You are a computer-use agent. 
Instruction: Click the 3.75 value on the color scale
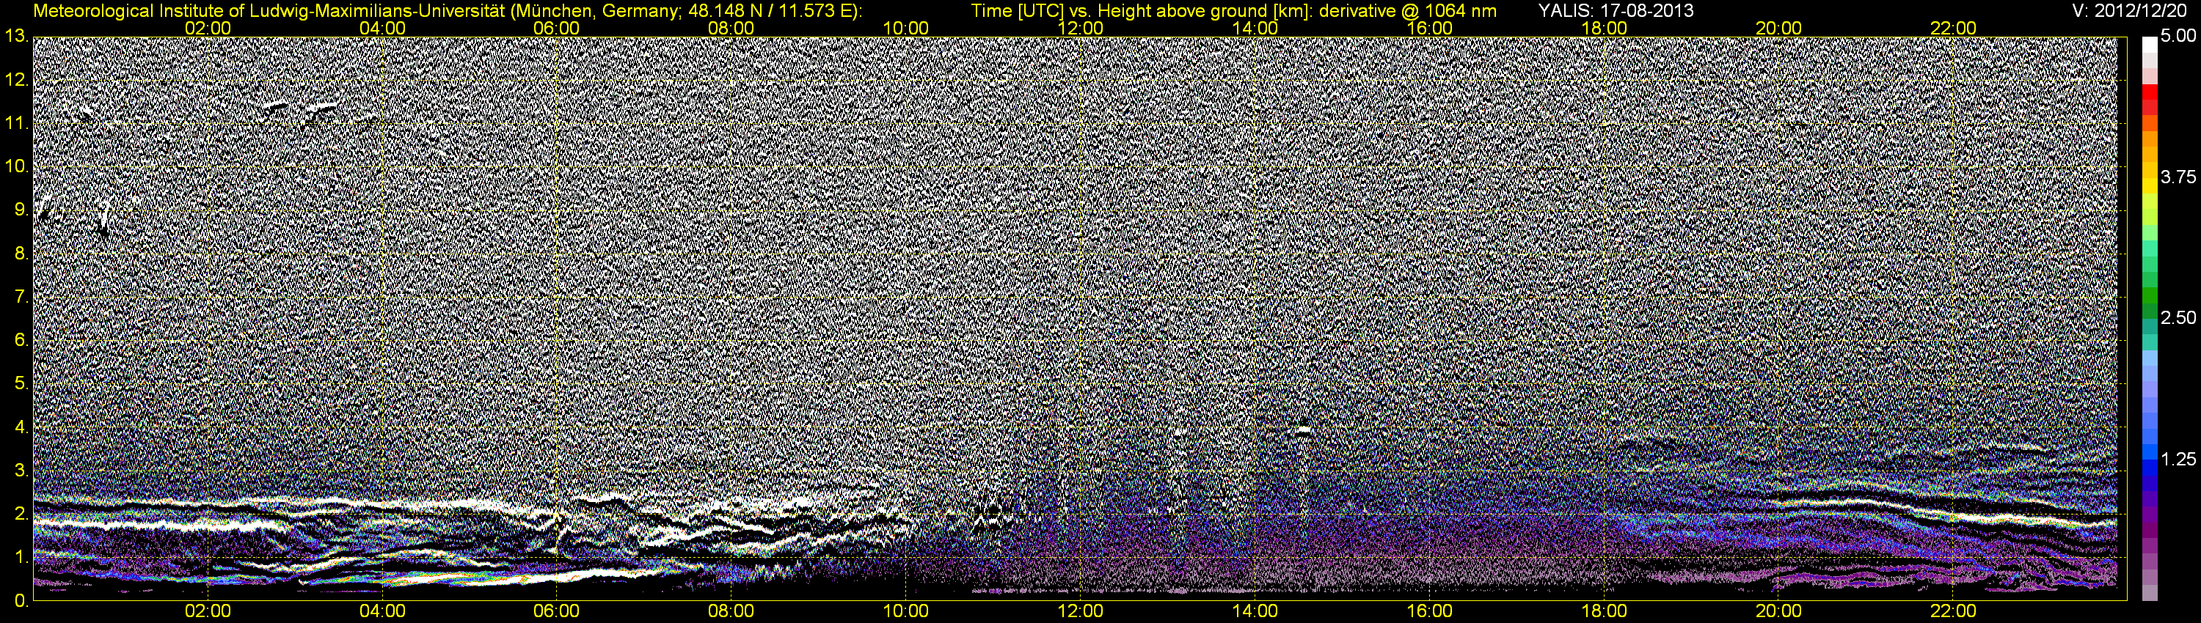pos(2178,177)
